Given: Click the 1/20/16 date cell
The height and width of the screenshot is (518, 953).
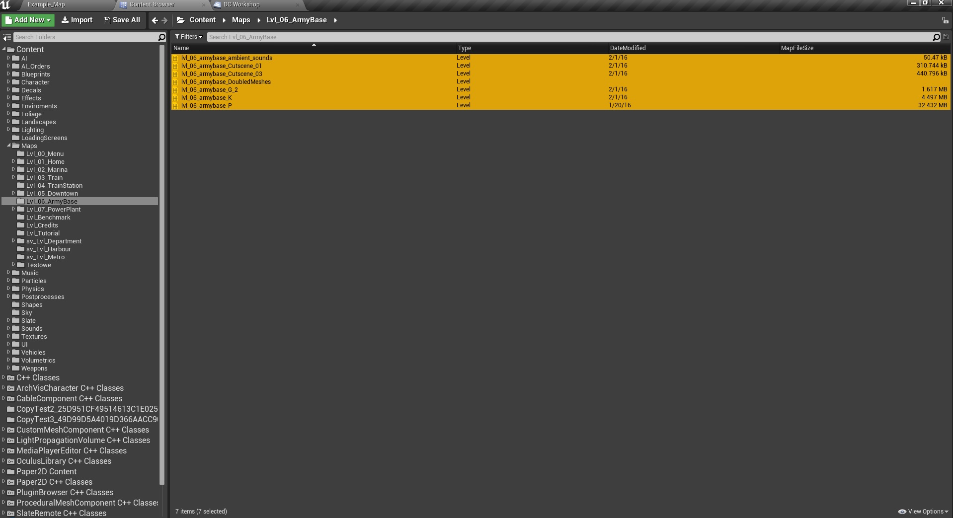Looking at the screenshot, I should point(620,106).
